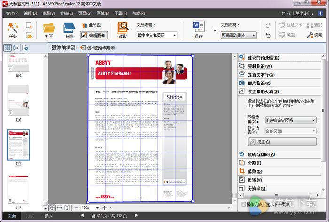The height and width of the screenshot is (222, 329).
Task: Toggle the 编辑图像 button
Action: coord(94,35)
